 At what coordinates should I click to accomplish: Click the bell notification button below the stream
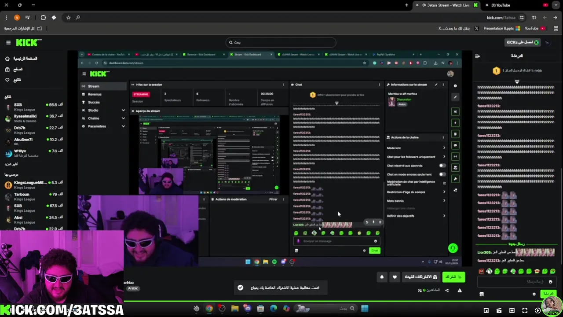382,277
